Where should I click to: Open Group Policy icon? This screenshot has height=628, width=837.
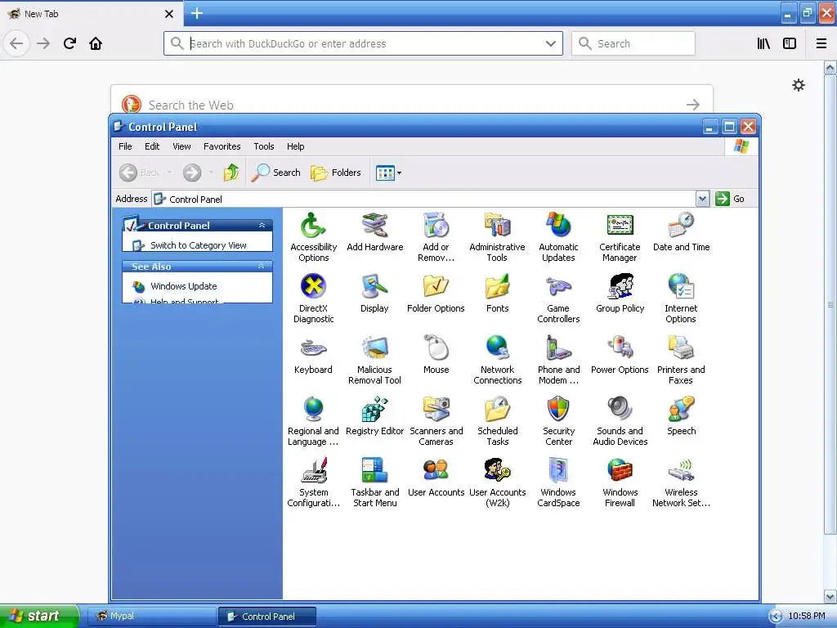(x=620, y=294)
